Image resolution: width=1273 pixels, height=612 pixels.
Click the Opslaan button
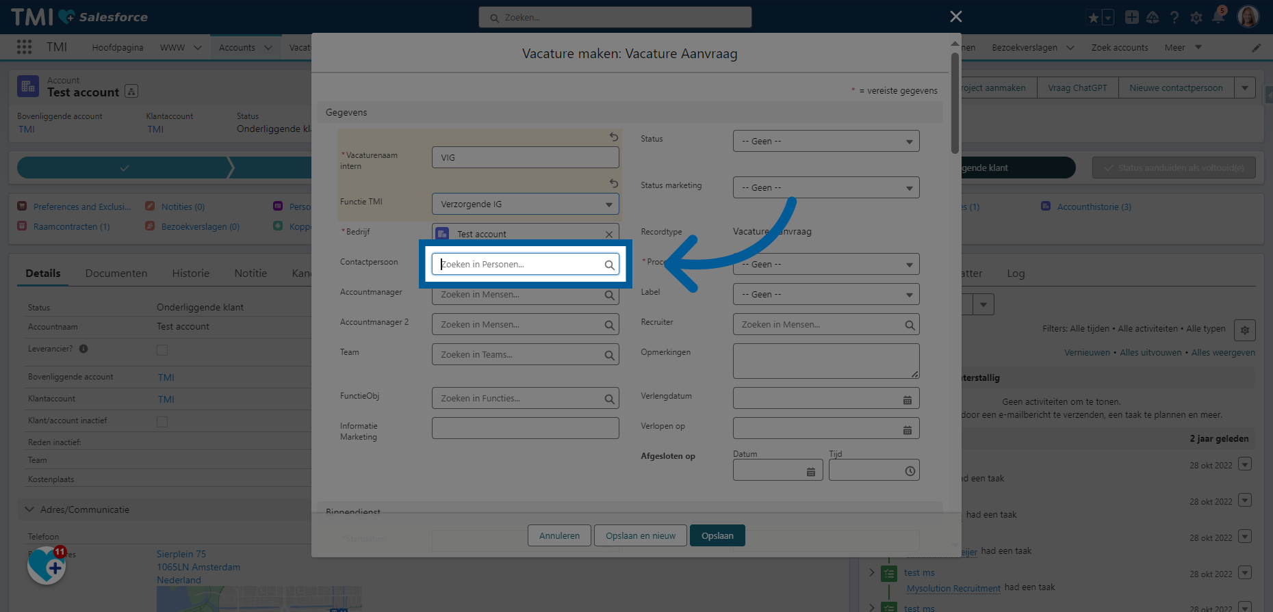click(717, 536)
